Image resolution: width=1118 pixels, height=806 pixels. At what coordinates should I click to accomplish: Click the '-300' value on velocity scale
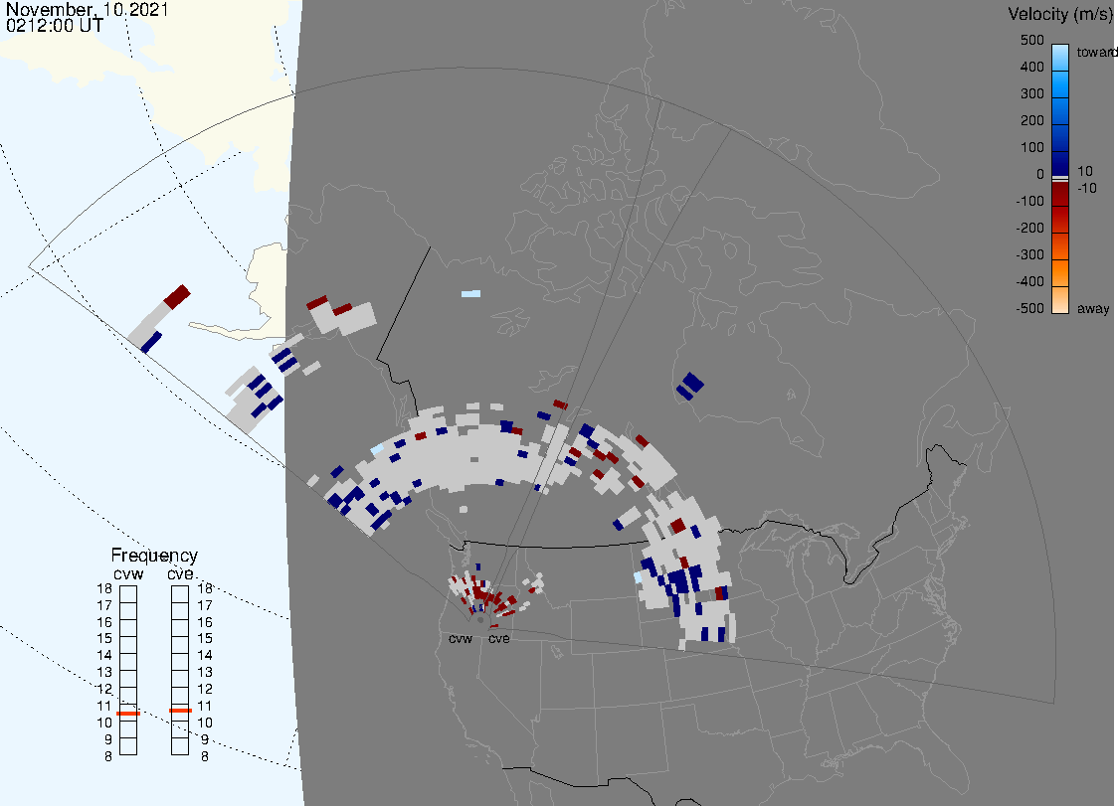pos(1029,255)
